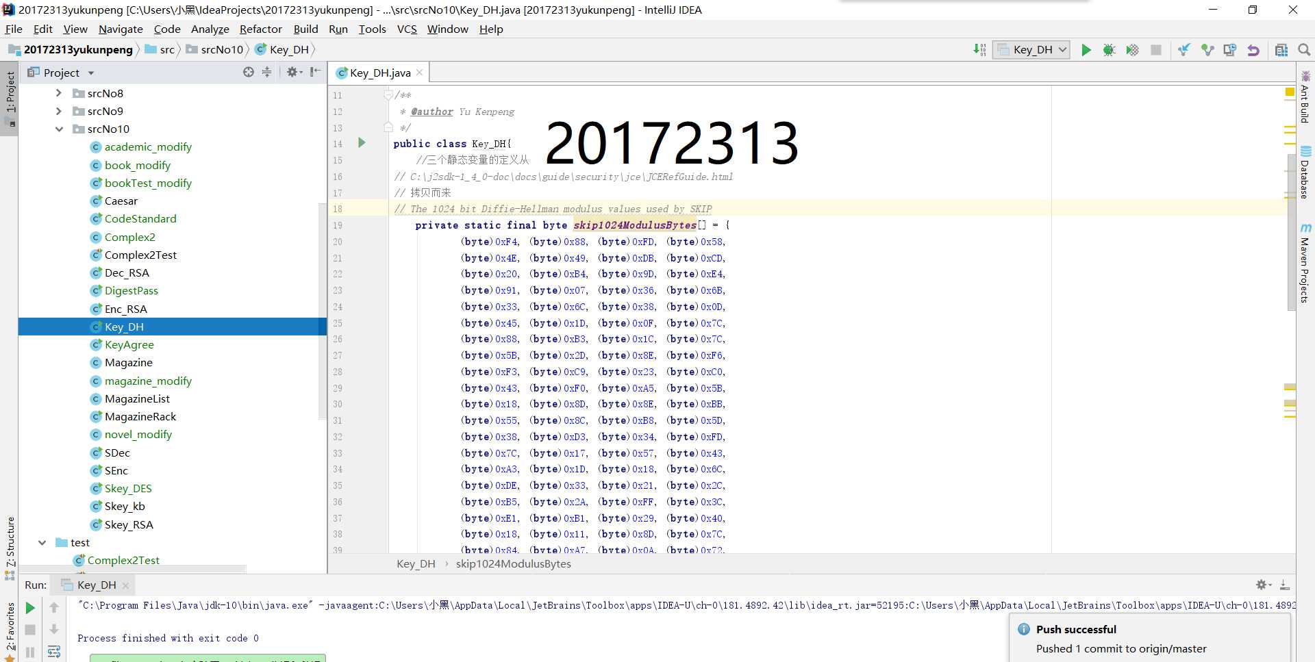Click Update Project VCS icon

pos(1184,50)
